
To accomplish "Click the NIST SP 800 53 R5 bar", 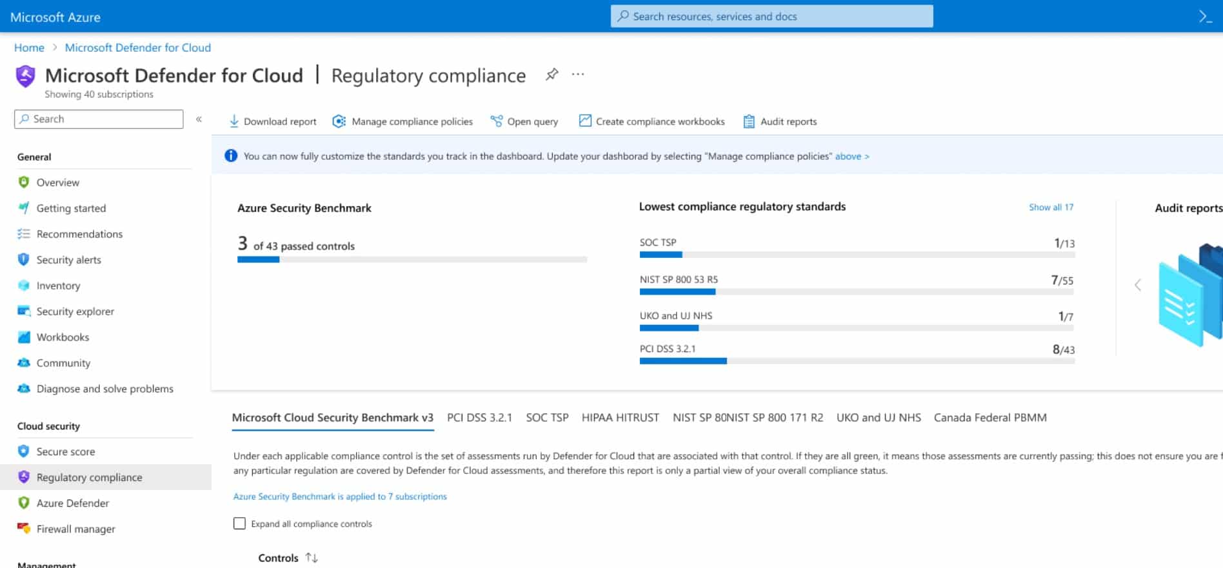I will click(x=857, y=291).
